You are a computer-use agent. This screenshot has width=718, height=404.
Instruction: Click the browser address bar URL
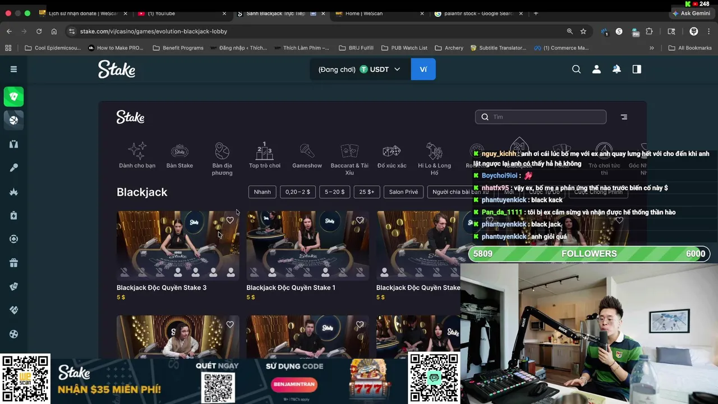pyautogui.click(x=153, y=31)
